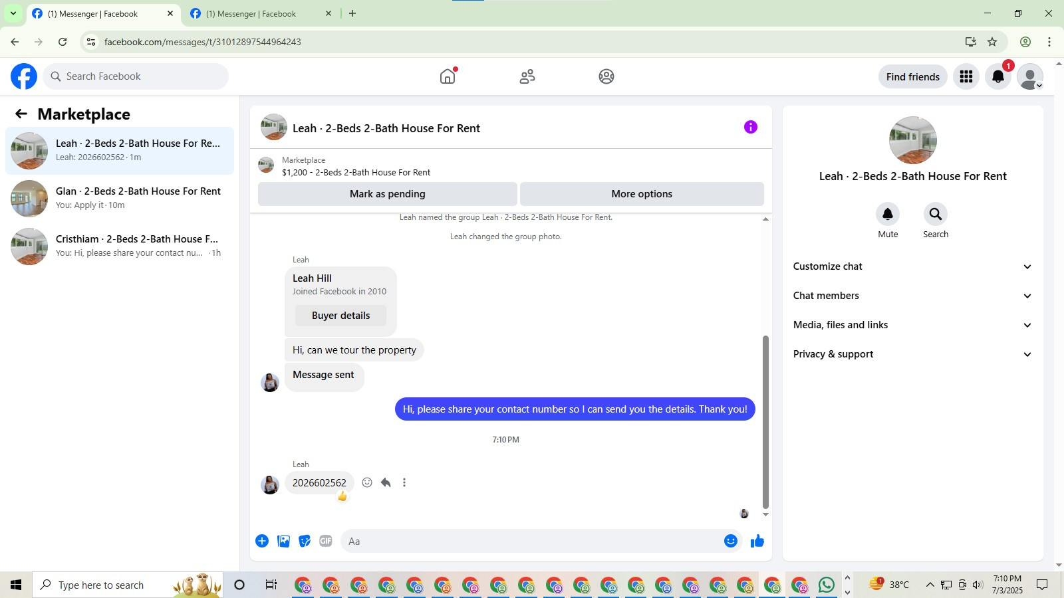Open Glan 2-Beds 2-Bath House conversation
This screenshot has height=598, width=1064.
(x=120, y=199)
